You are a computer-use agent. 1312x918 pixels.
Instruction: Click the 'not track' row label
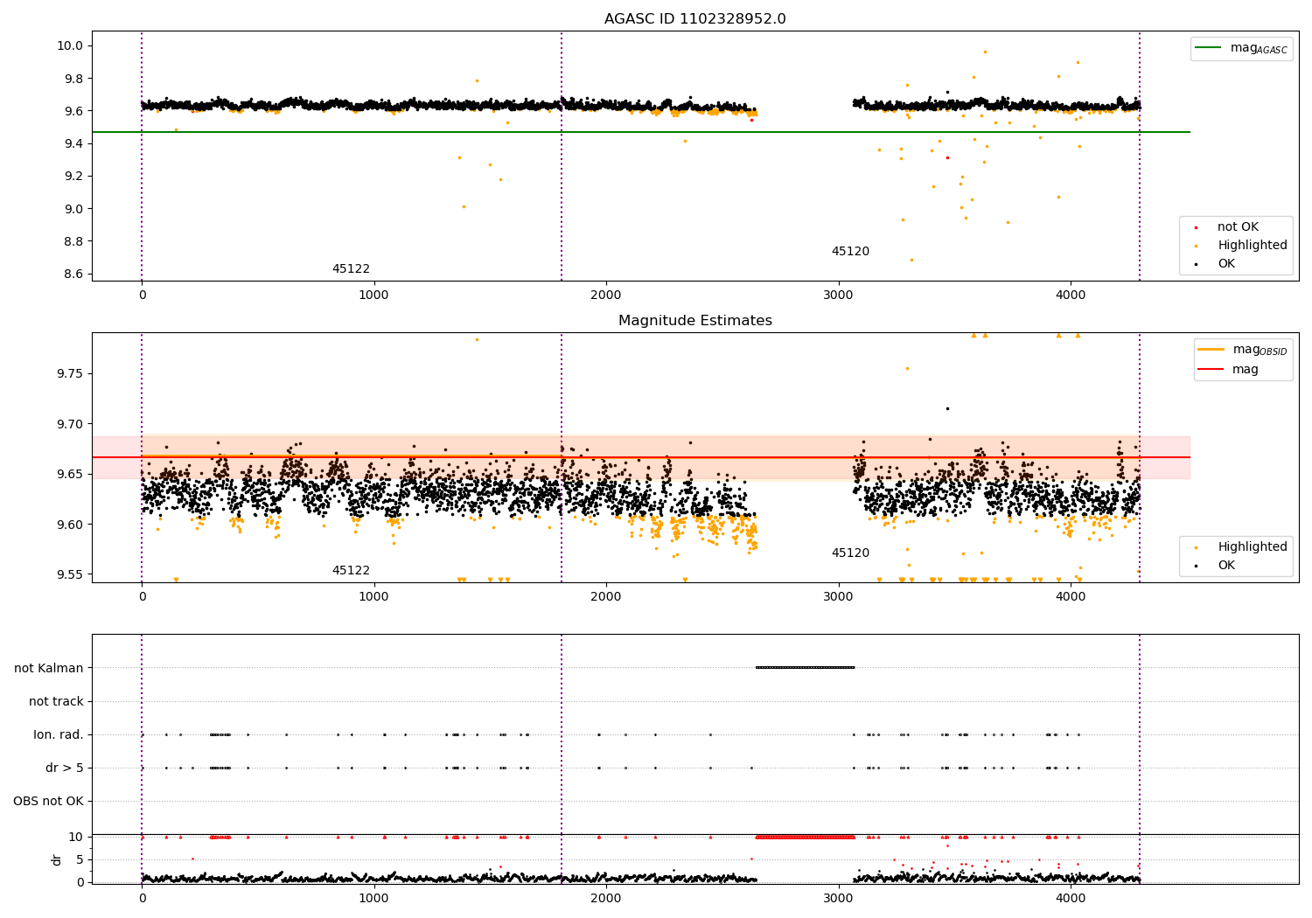tap(56, 701)
